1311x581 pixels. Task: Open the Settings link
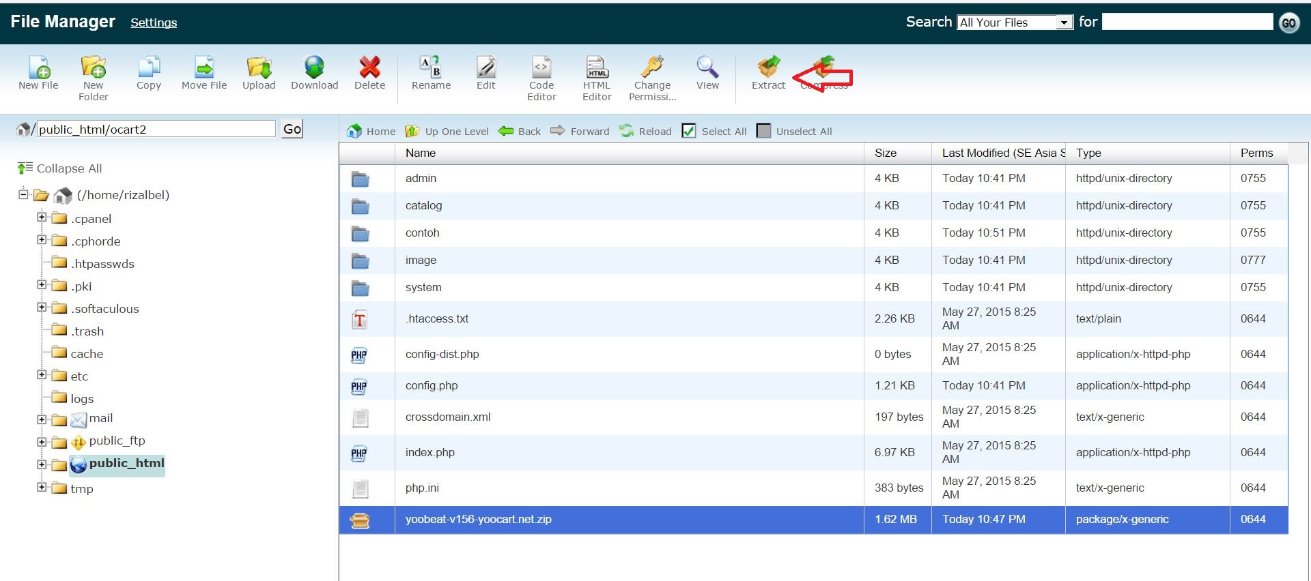click(154, 23)
